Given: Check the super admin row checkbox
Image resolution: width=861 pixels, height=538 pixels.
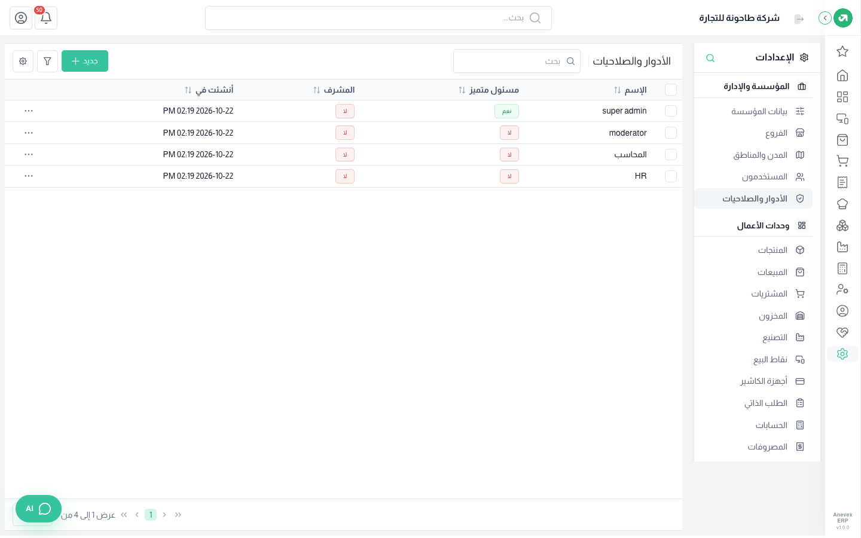Looking at the screenshot, I should (x=671, y=111).
